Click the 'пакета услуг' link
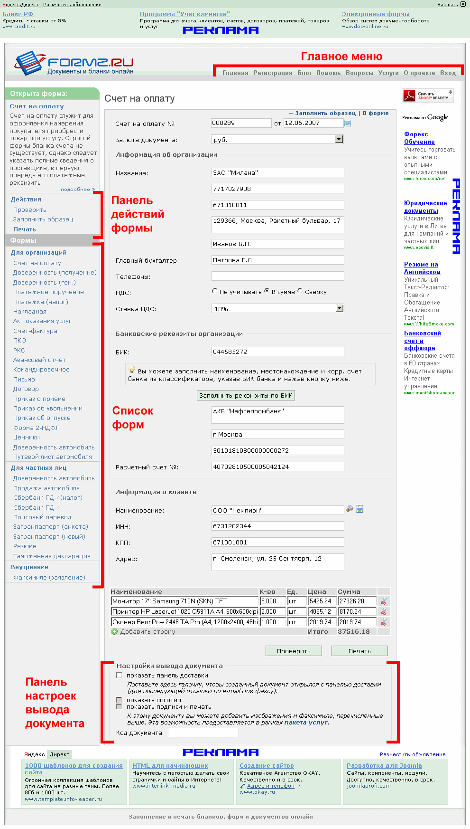Screen dimensions: 470x829 (306, 723)
